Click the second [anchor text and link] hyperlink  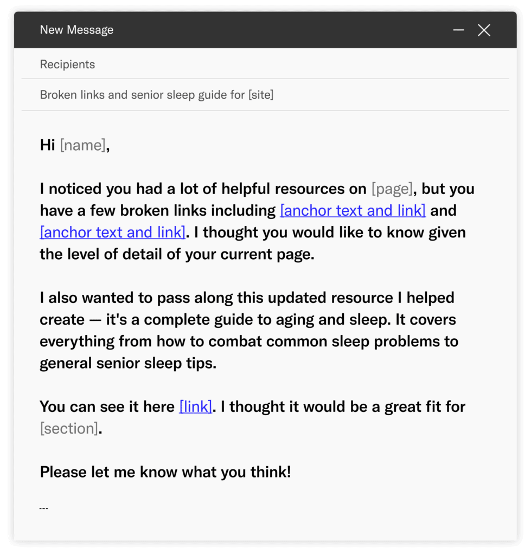(112, 232)
